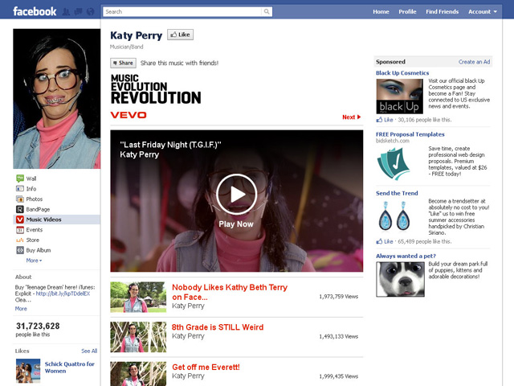514x386 pixels.
Task: Open the Photos tab label
Action: (35, 199)
